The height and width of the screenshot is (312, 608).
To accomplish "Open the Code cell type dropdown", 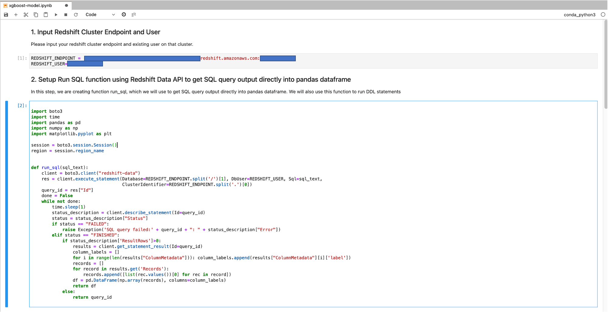I will (x=100, y=15).
